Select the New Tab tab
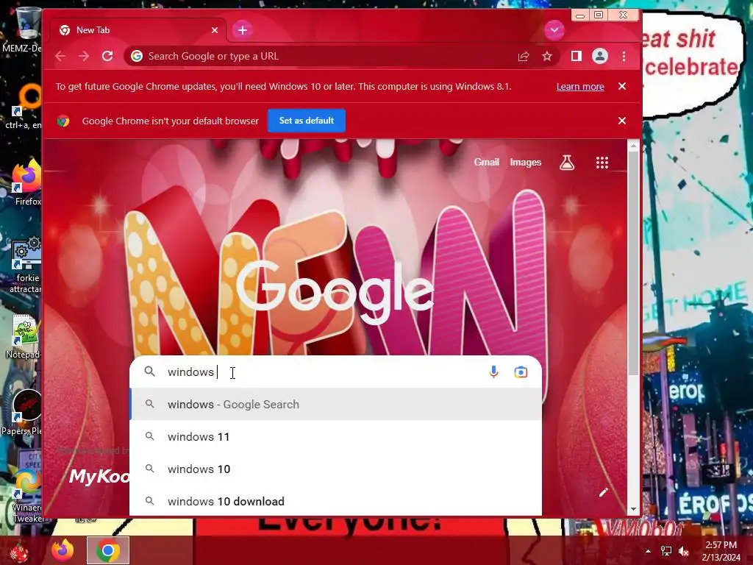753x565 pixels. 138,30
